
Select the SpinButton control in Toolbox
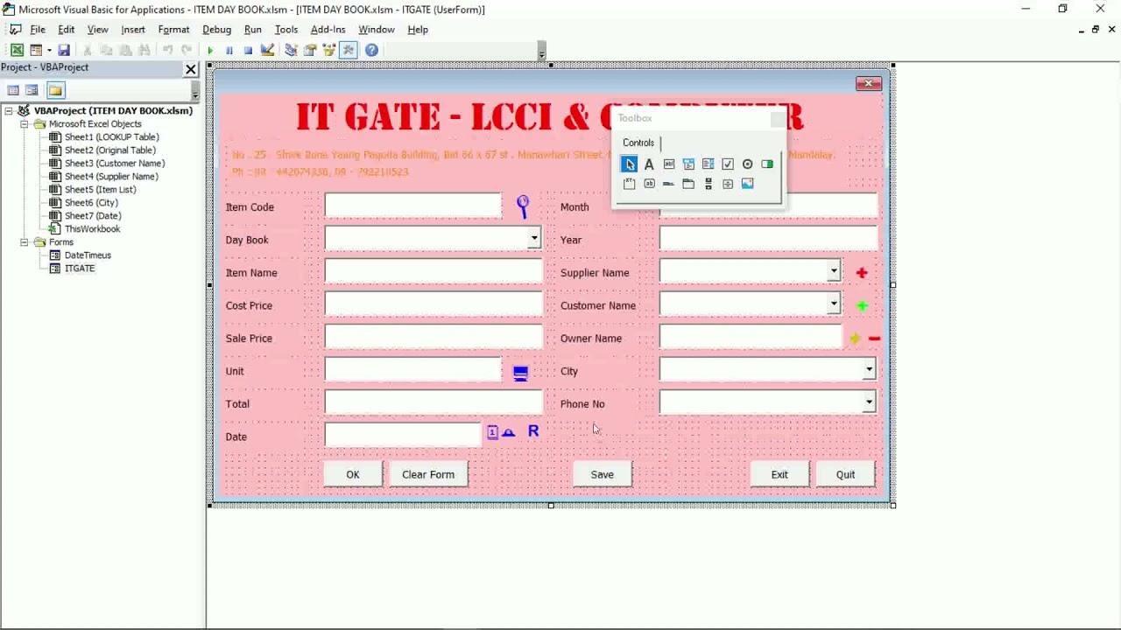click(728, 184)
